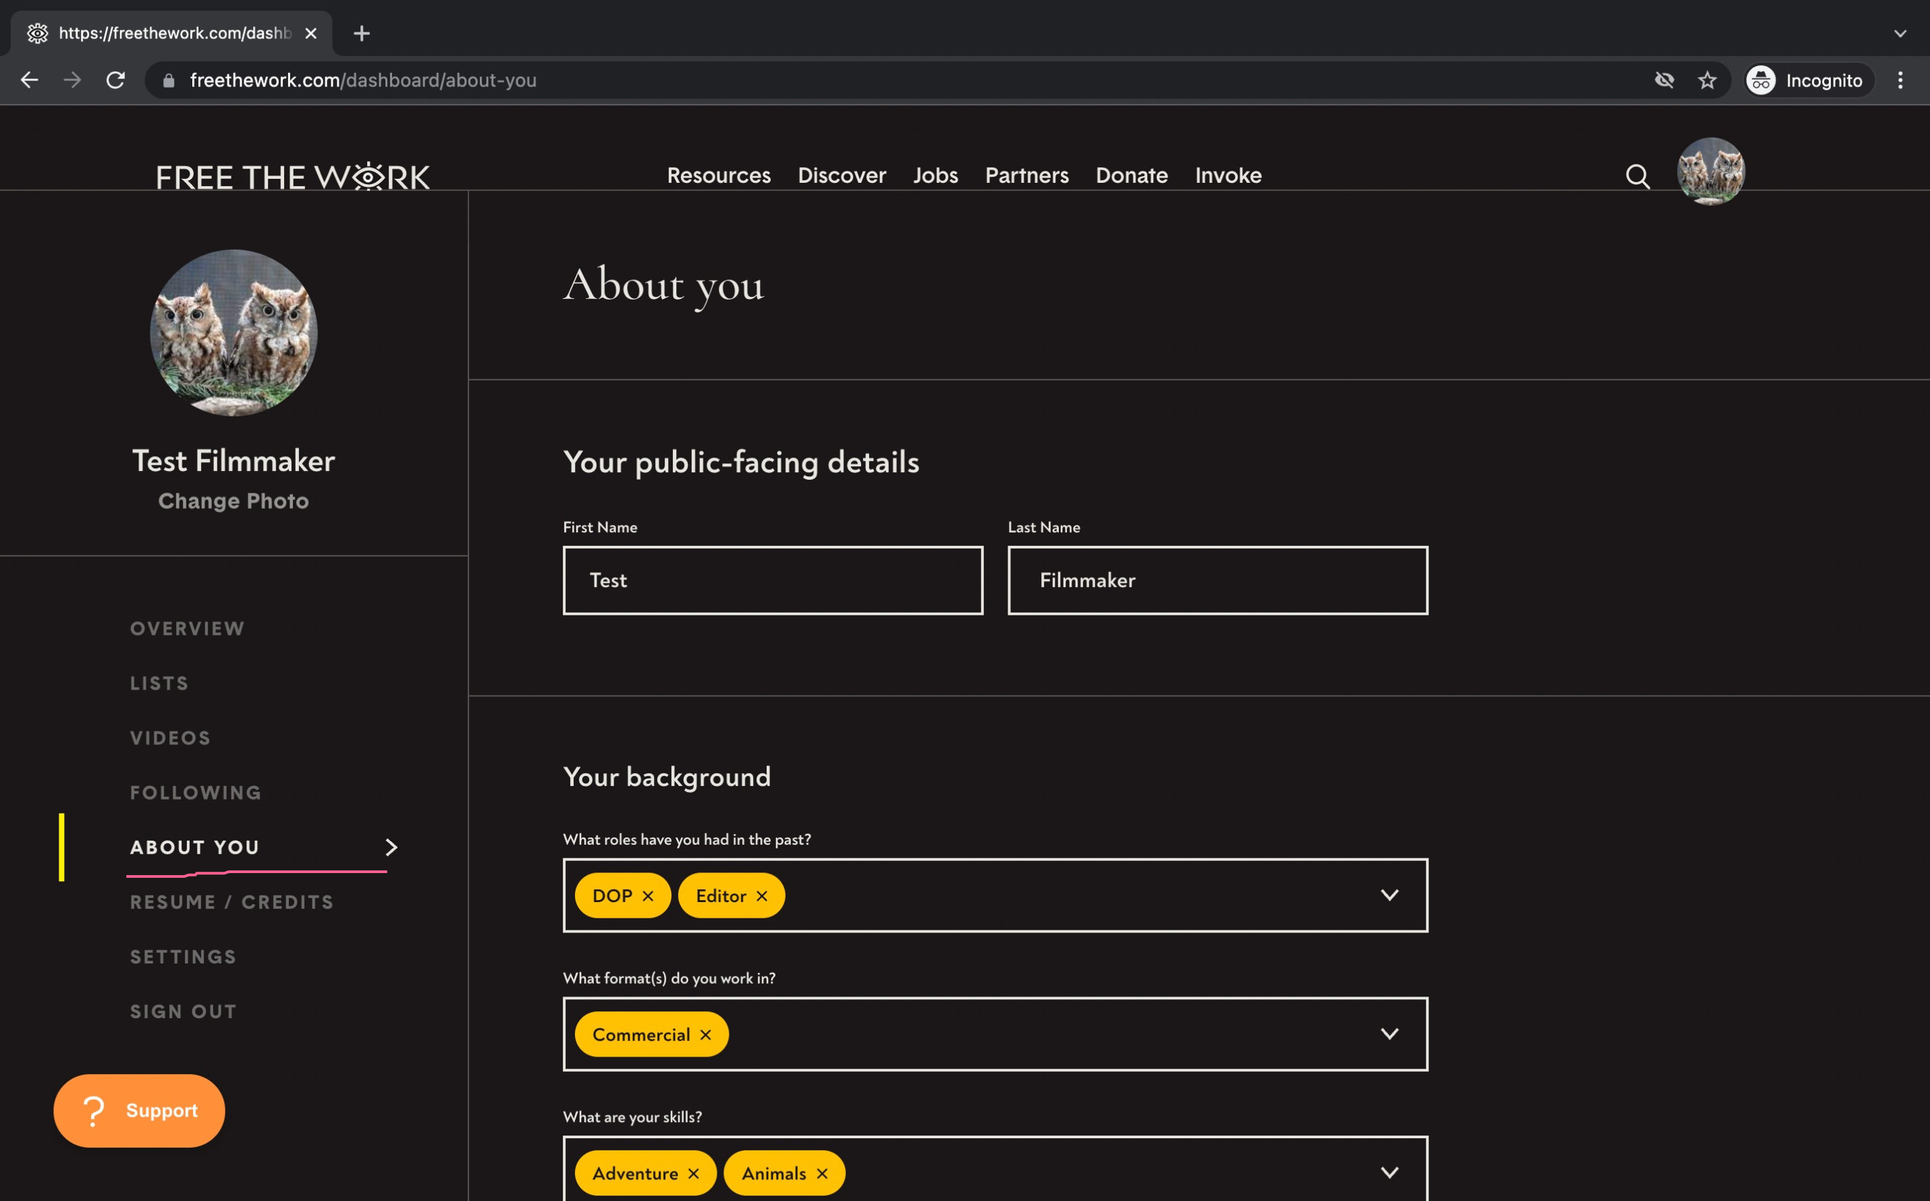1930x1201 pixels.
Task: Open the site search magnifier icon
Action: pos(1637,176)
